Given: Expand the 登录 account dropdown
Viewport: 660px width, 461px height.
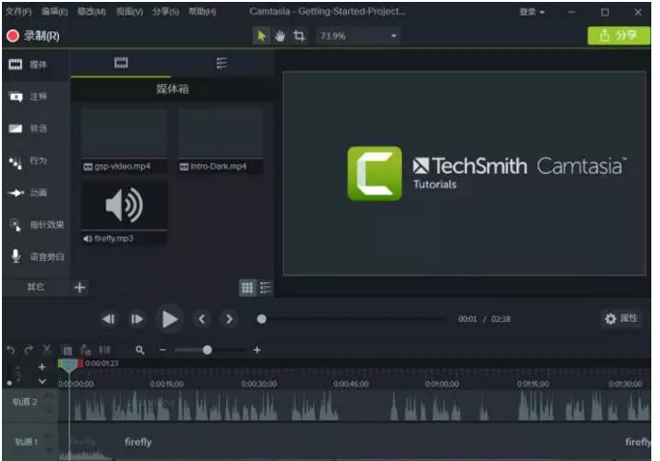Looking at the screenshot, I should pos(531,12).
